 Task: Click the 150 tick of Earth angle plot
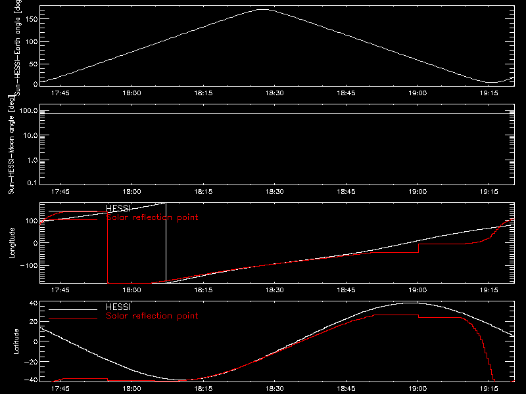[x=32, y=19]
